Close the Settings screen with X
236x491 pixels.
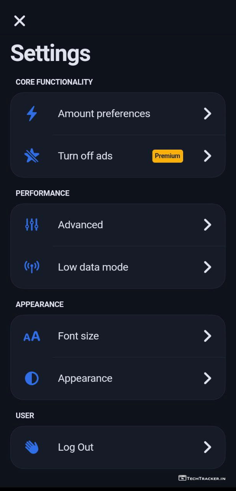[x=20, y=21]
